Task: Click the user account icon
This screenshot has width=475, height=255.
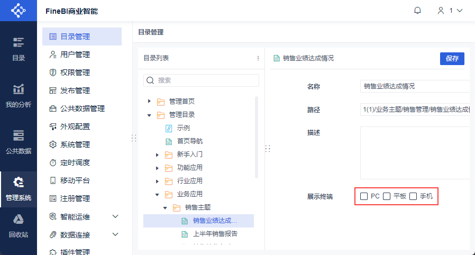Action: click(441, 11)
